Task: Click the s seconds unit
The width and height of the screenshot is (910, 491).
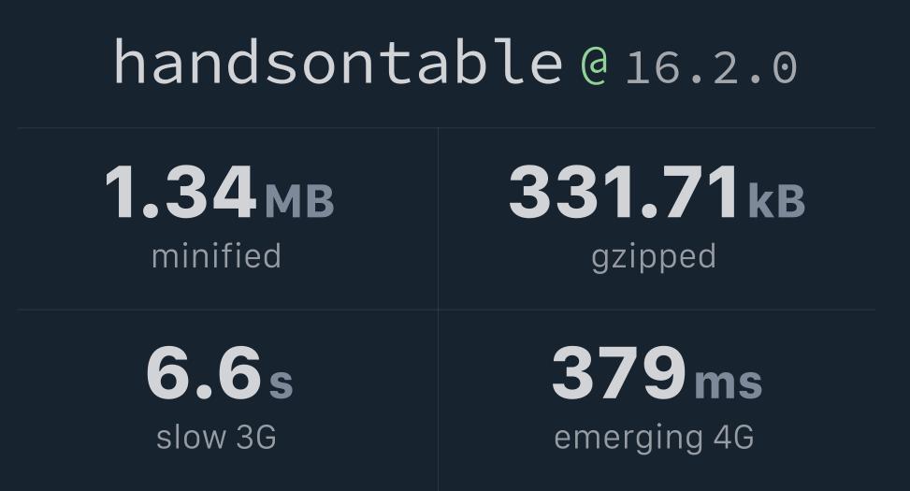Action: click(x=282, y=383)
